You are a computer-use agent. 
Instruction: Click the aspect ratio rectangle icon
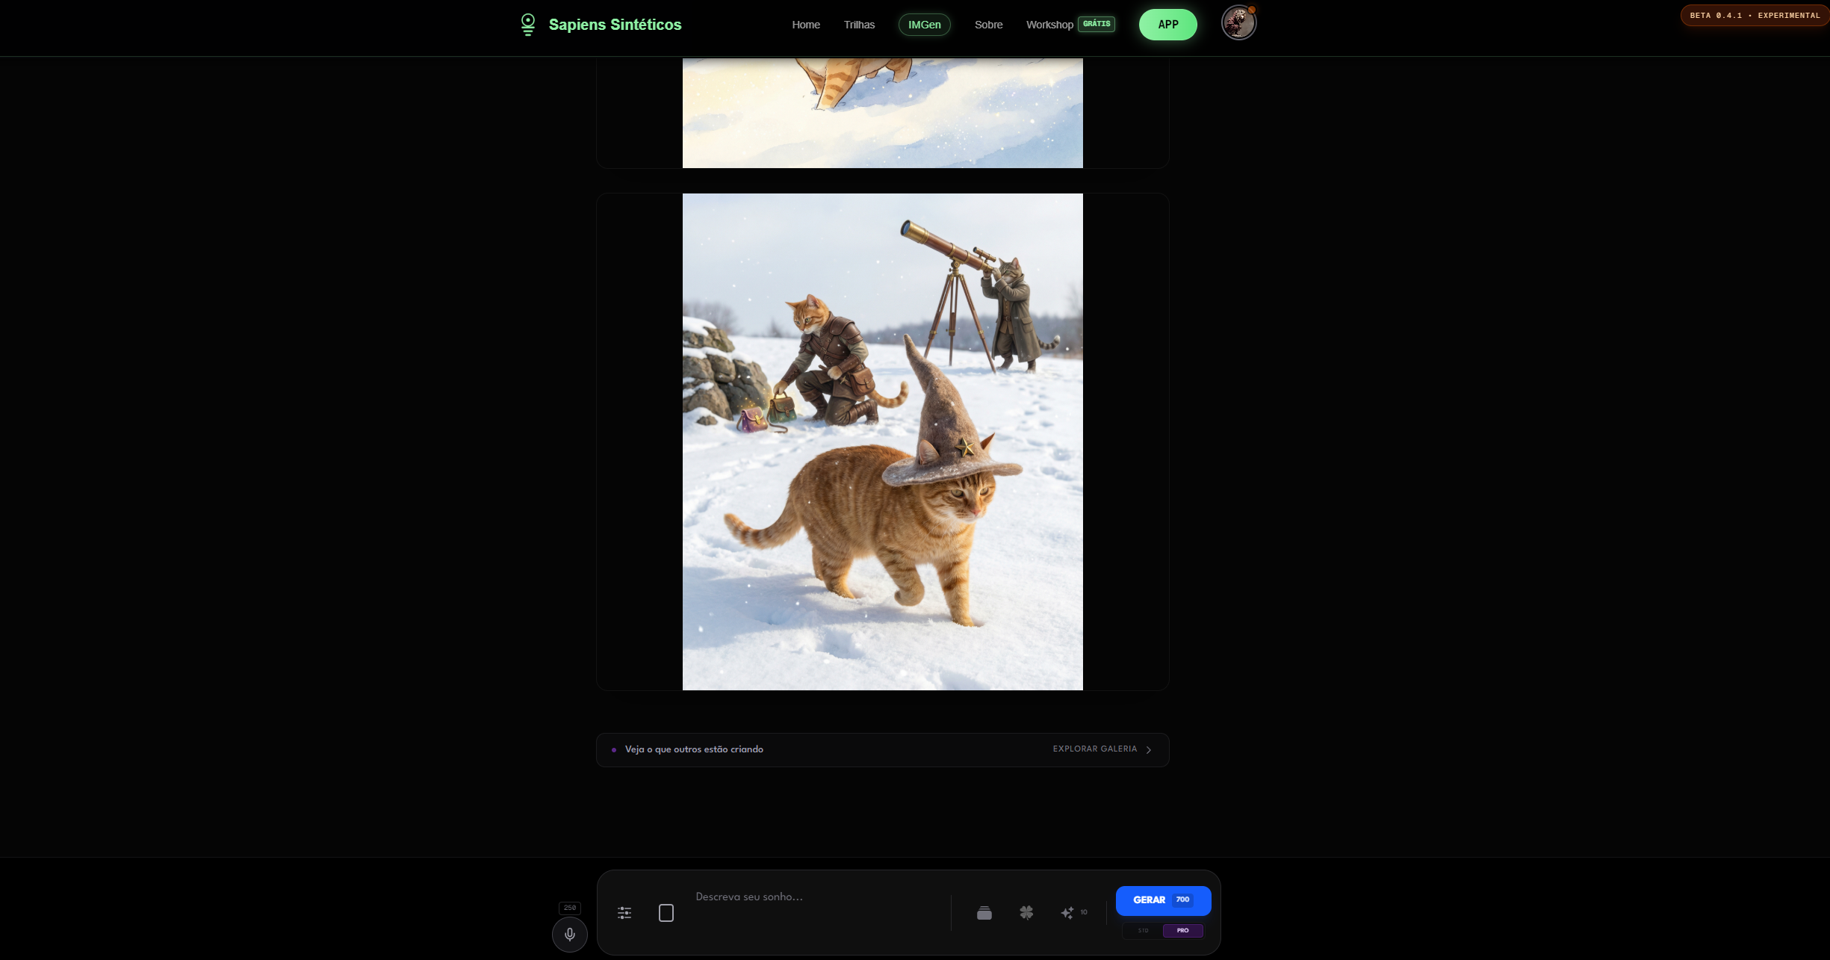pyautogui.click(x=666, y=912)
